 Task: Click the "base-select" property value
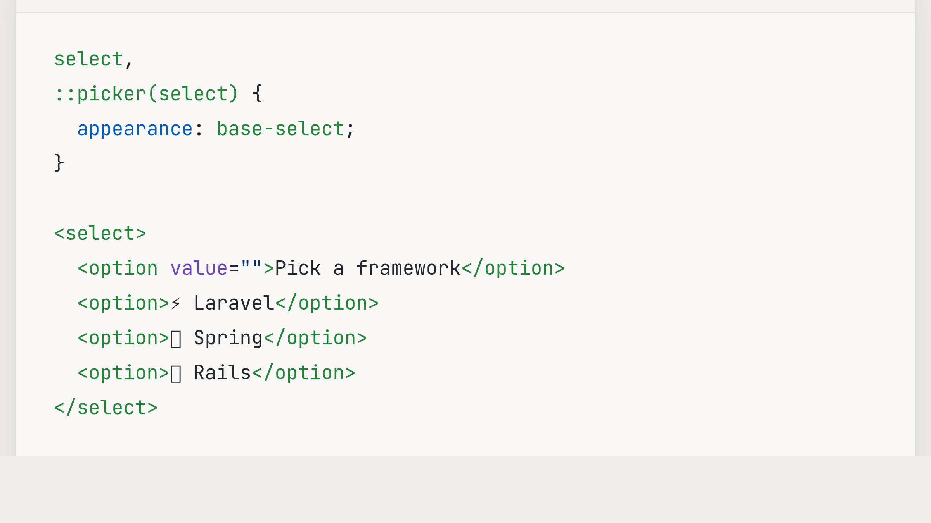point(280,129)
